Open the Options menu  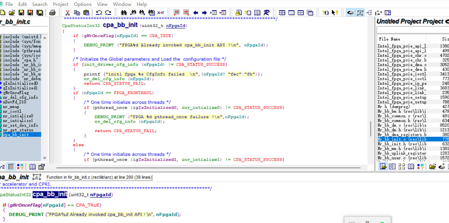83,4
